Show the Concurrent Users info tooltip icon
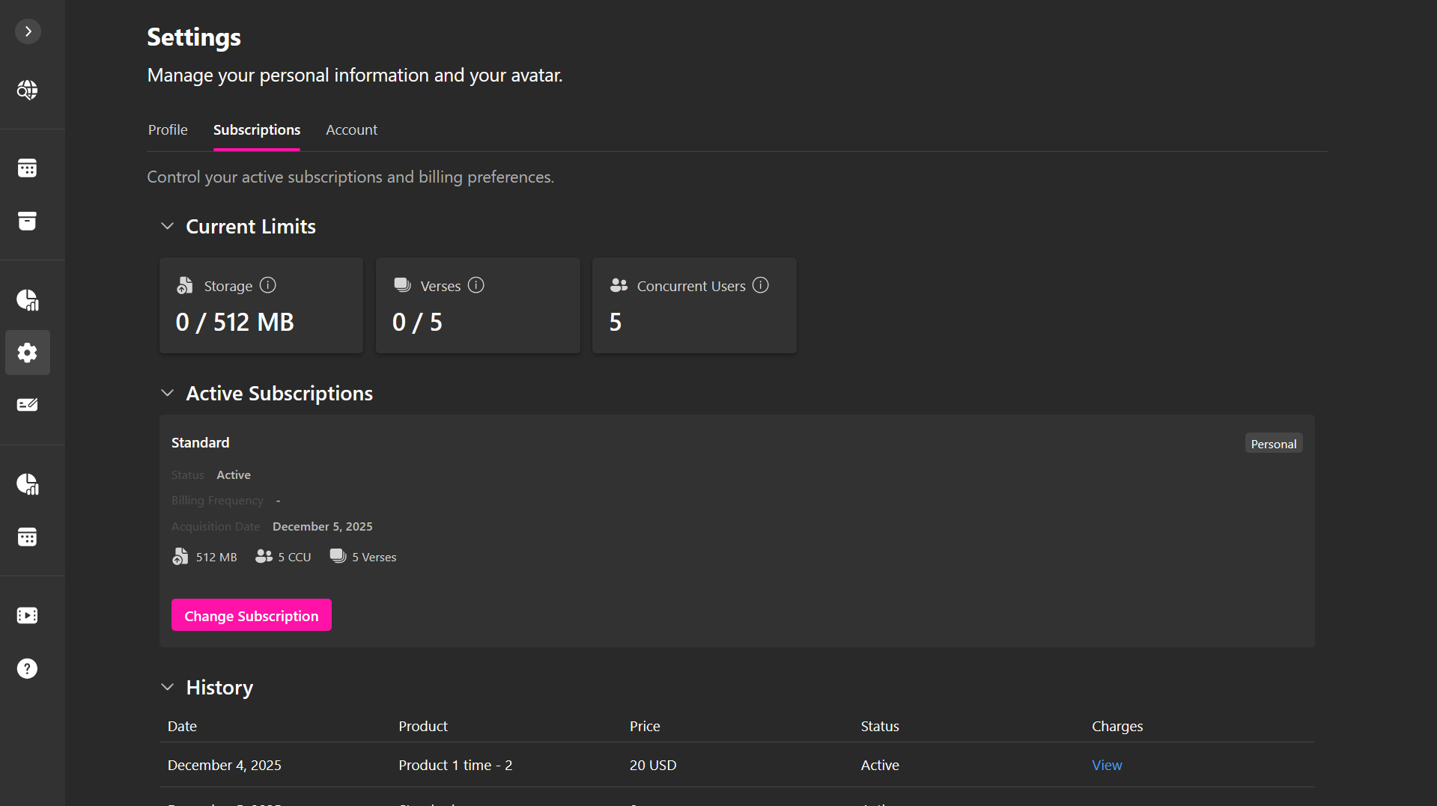This screenshot has height=806, width=1437. 760,285
